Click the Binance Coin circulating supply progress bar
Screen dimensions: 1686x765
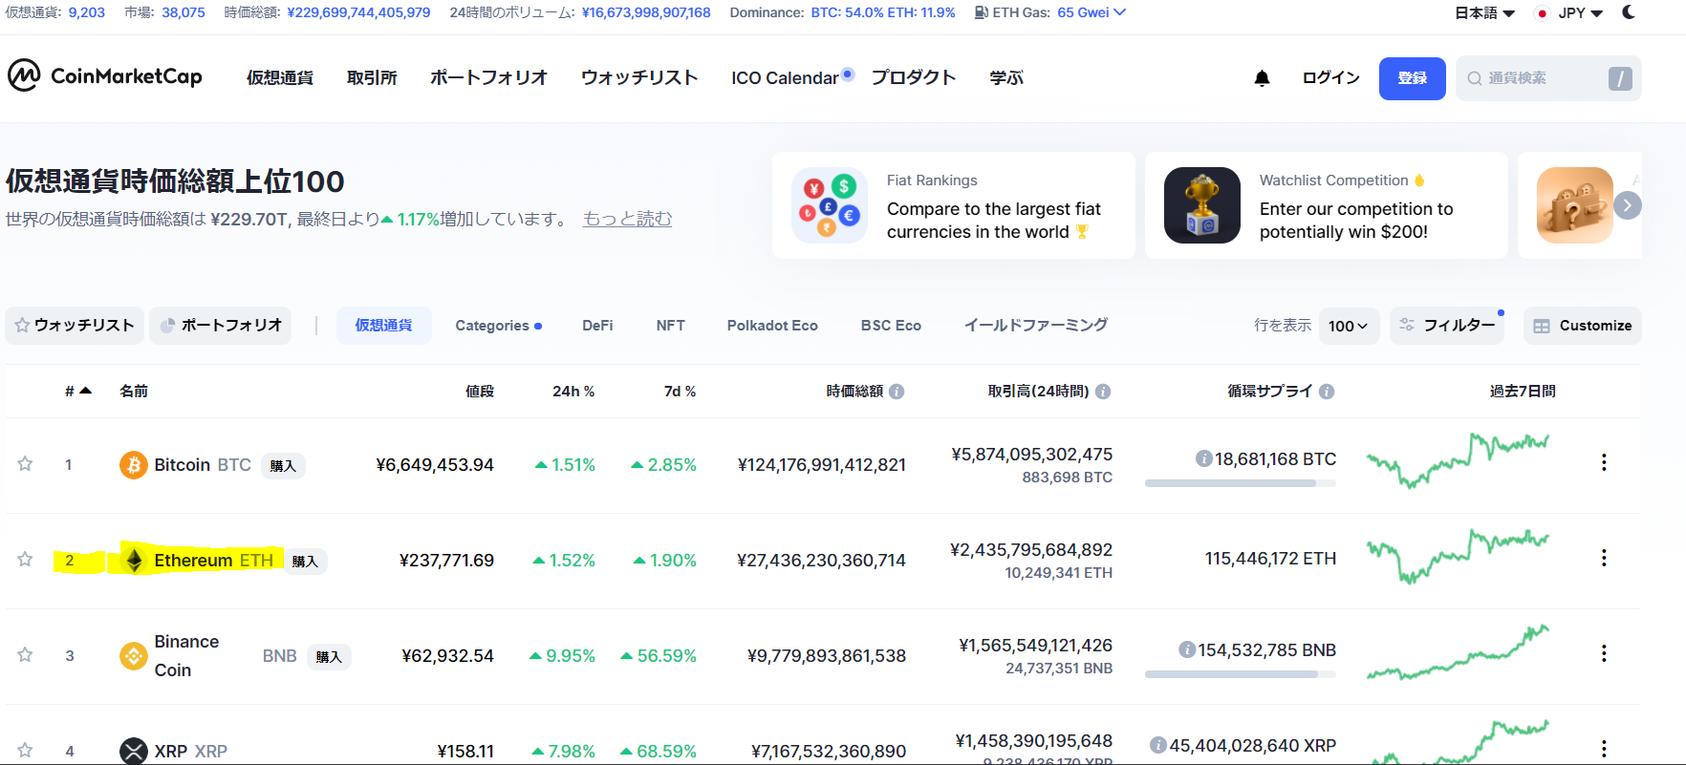tap(1241, 674)
